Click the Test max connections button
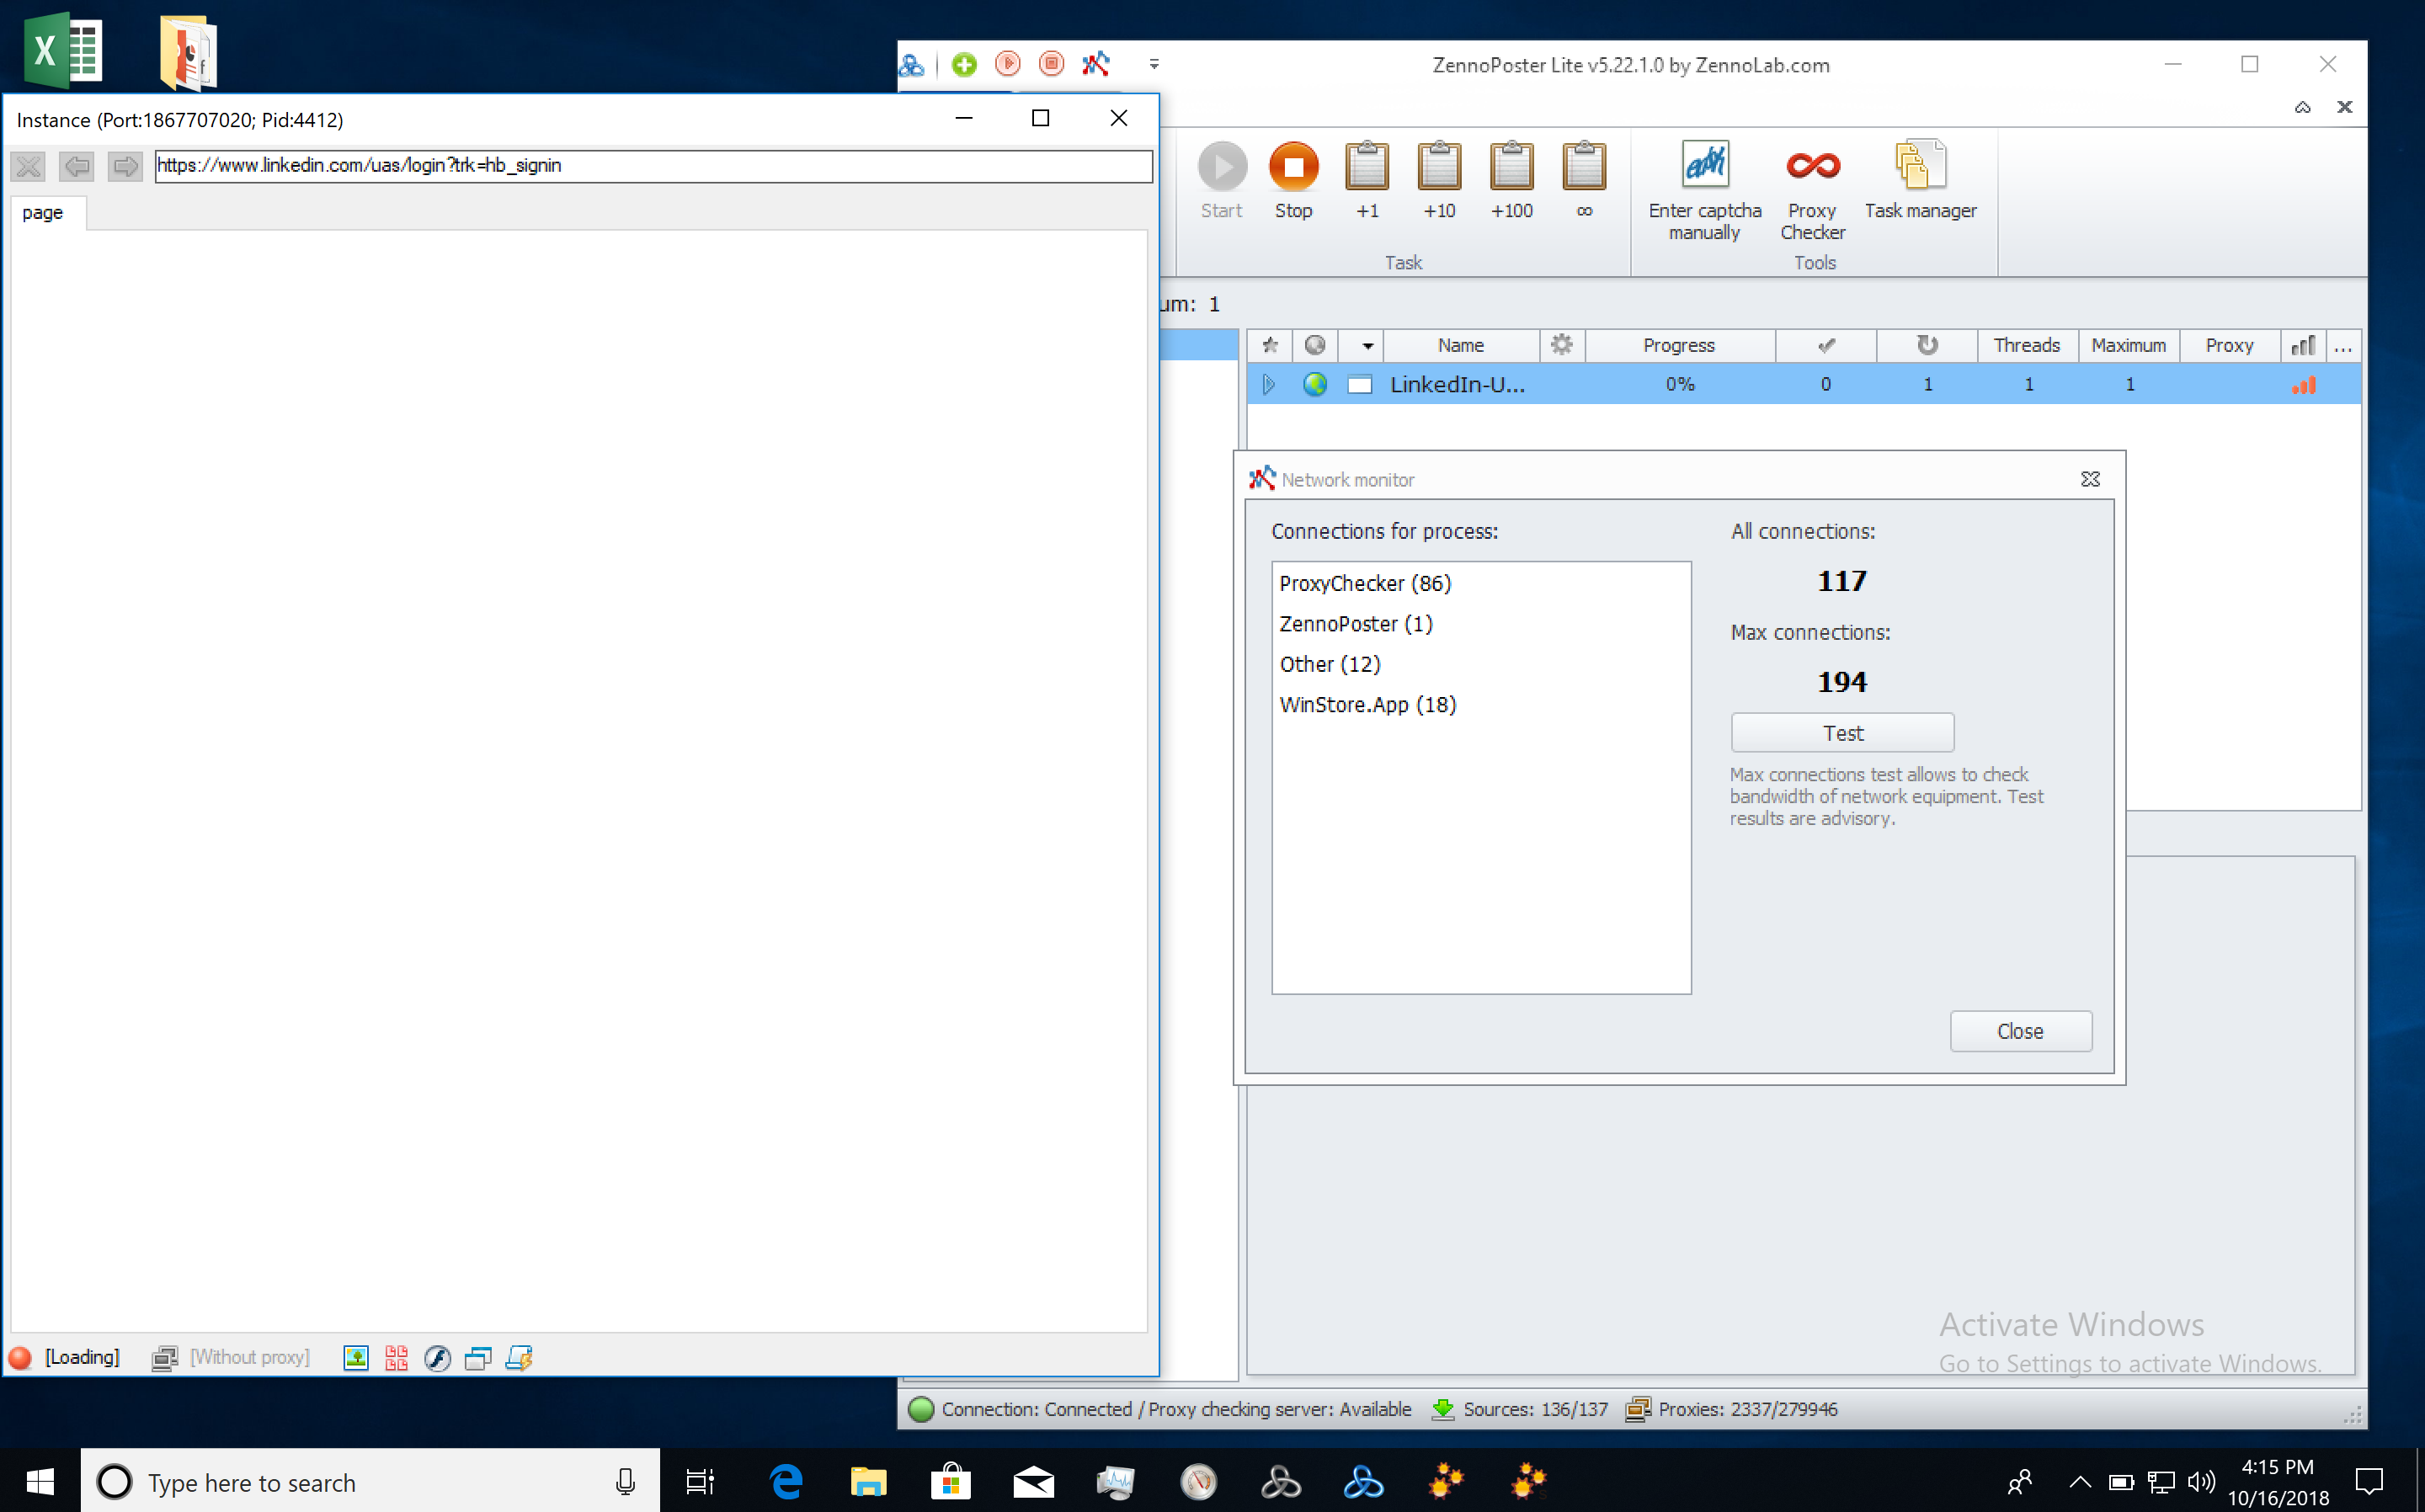Image resolution: width=2425 pixels, height=1512 pixels. [x=1842, y=733]
